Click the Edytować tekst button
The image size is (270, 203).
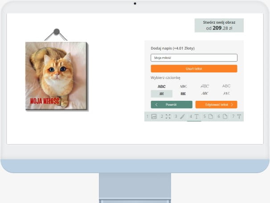[216, 104]
